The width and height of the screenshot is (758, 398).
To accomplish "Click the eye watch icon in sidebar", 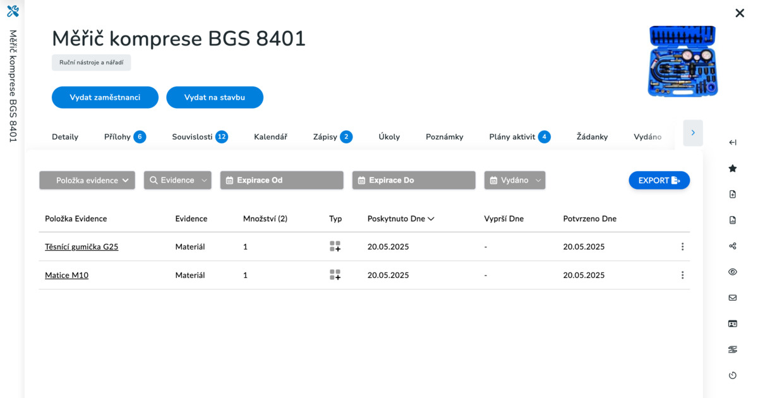I will pos(733,272).
